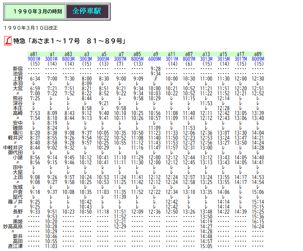
Task: Select the a1 column header
Action: tap(52, 54)
